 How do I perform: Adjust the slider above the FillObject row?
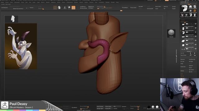101,6
